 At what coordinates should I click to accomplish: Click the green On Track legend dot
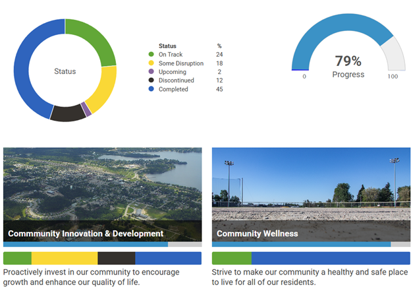[x=151, y=55]
